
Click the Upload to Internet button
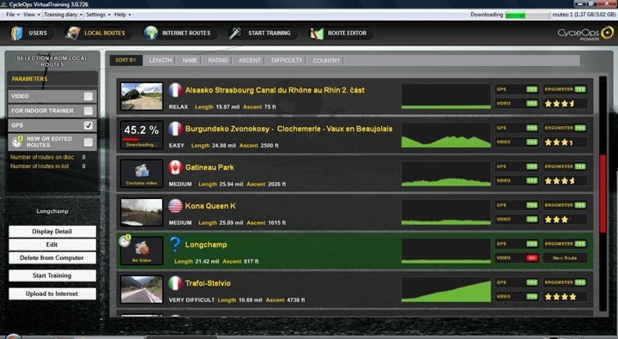(52, 294)
